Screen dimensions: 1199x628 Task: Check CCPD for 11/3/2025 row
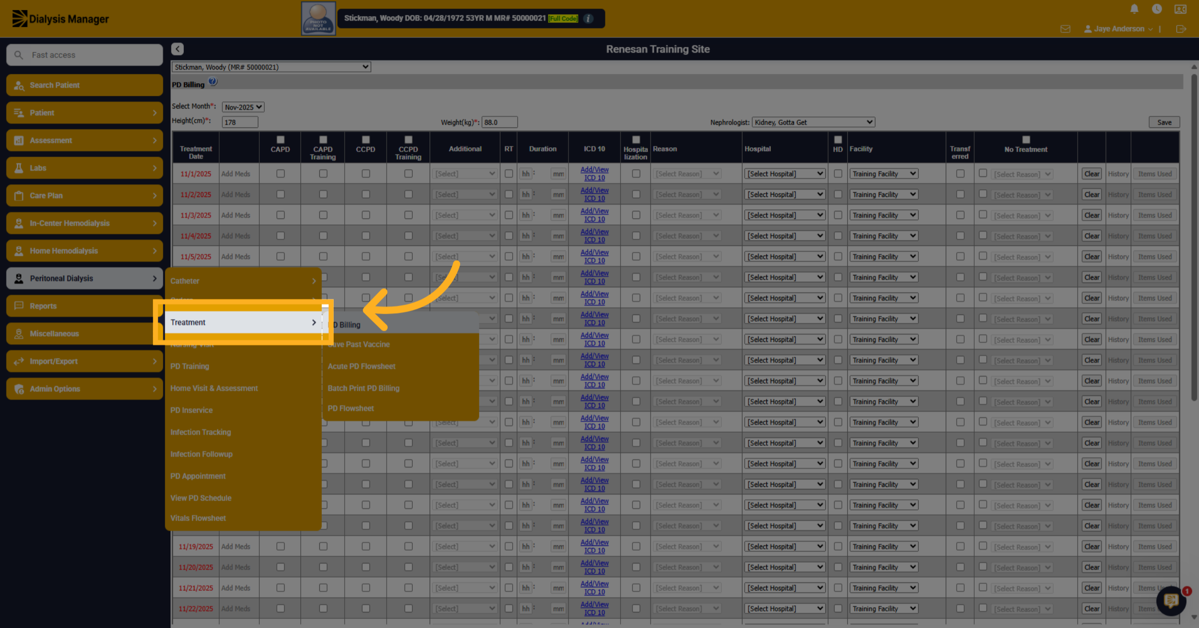pos(366,215)
